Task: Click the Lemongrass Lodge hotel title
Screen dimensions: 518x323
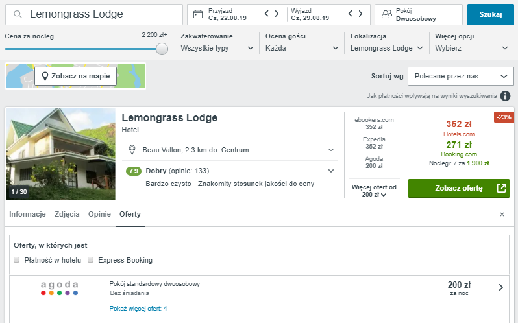Action: coord(169,118)
